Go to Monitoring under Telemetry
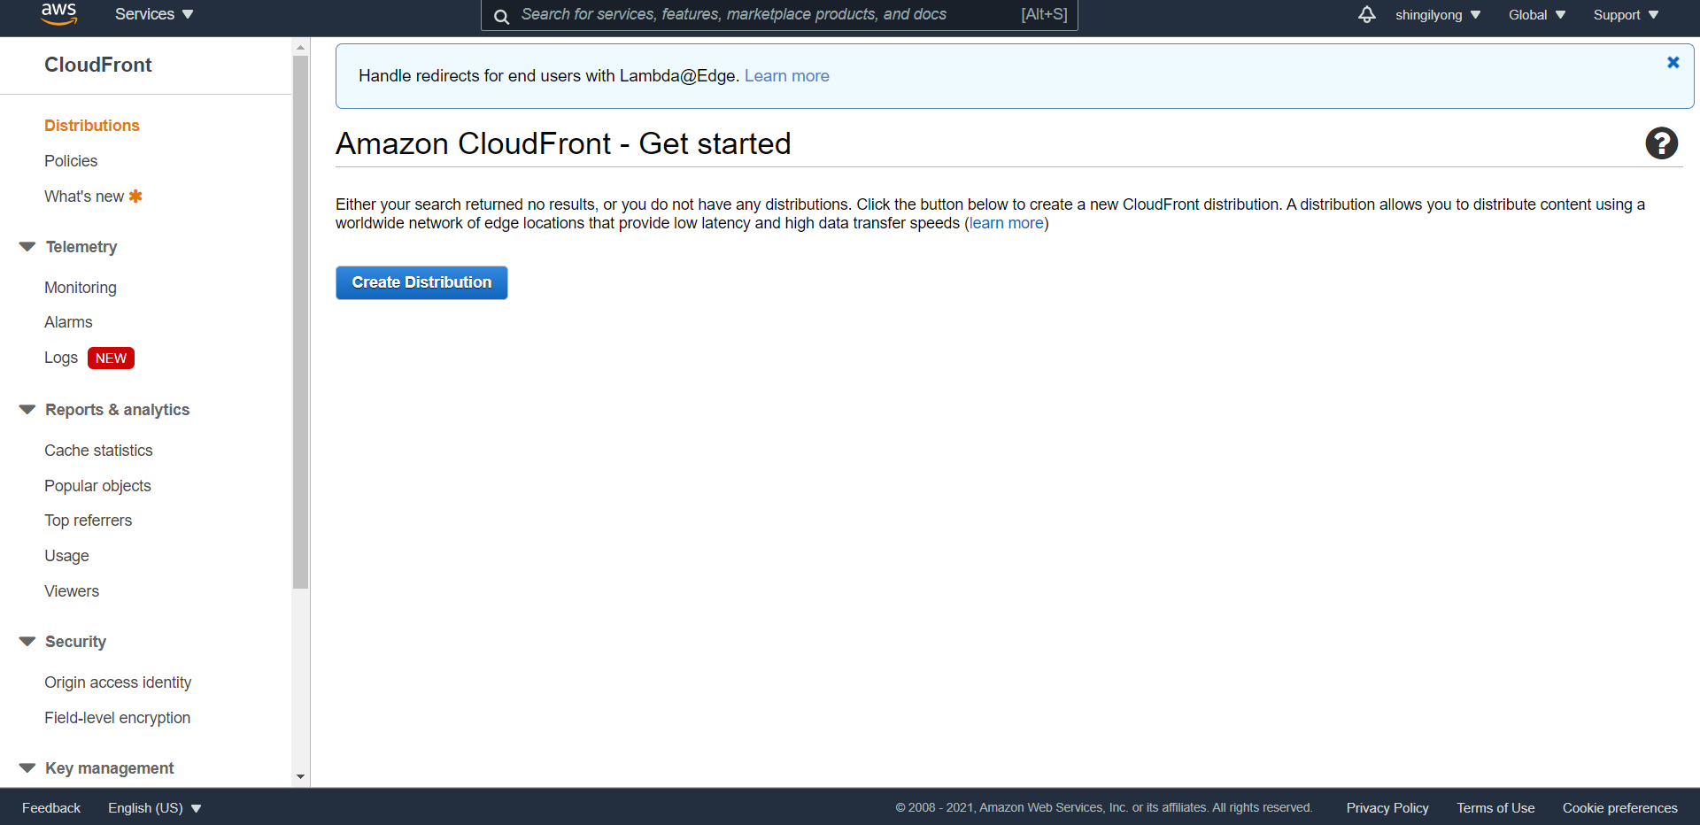 point(81,288)
